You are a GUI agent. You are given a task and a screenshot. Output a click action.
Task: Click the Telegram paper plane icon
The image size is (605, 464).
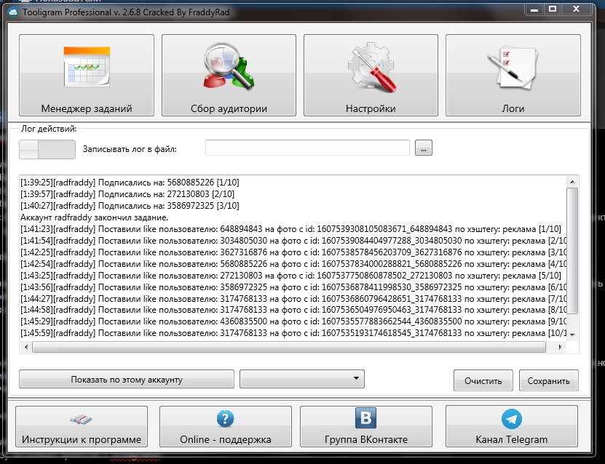click(512, 419)
